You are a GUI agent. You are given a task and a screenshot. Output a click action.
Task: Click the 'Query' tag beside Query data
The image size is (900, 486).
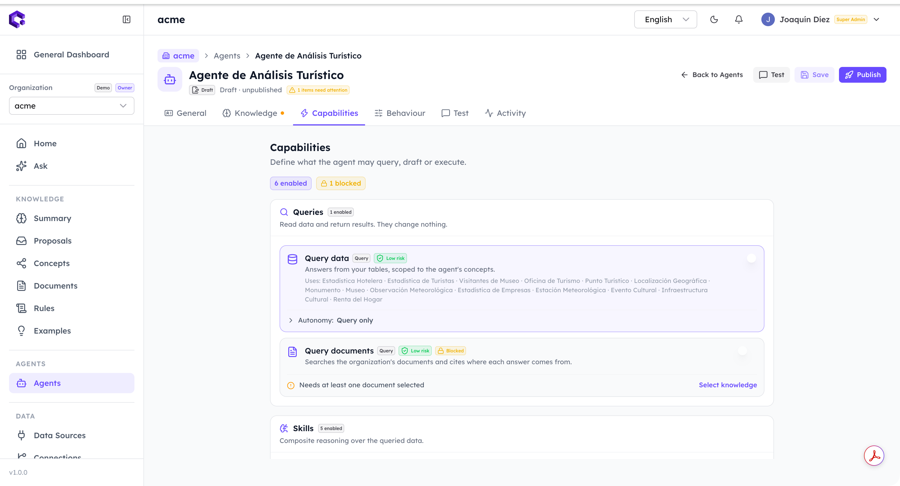[361, 258]
